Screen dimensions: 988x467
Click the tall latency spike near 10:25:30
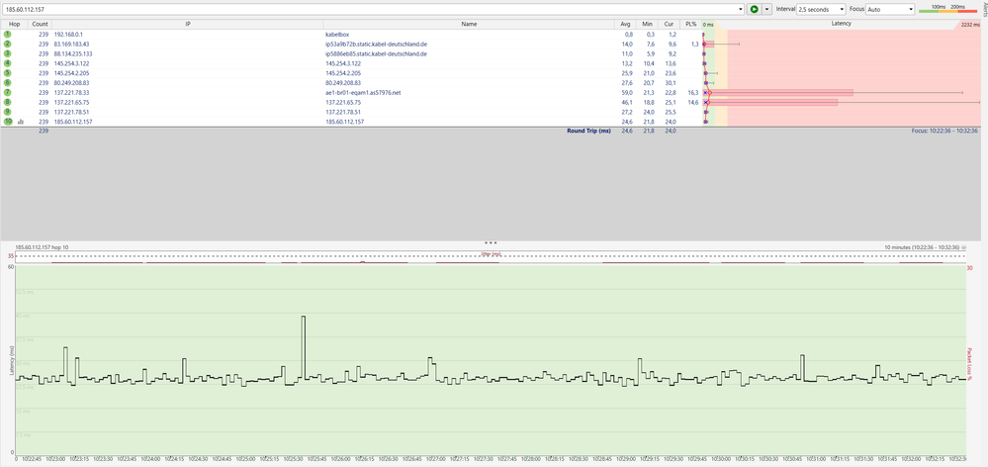coord(304,346)
